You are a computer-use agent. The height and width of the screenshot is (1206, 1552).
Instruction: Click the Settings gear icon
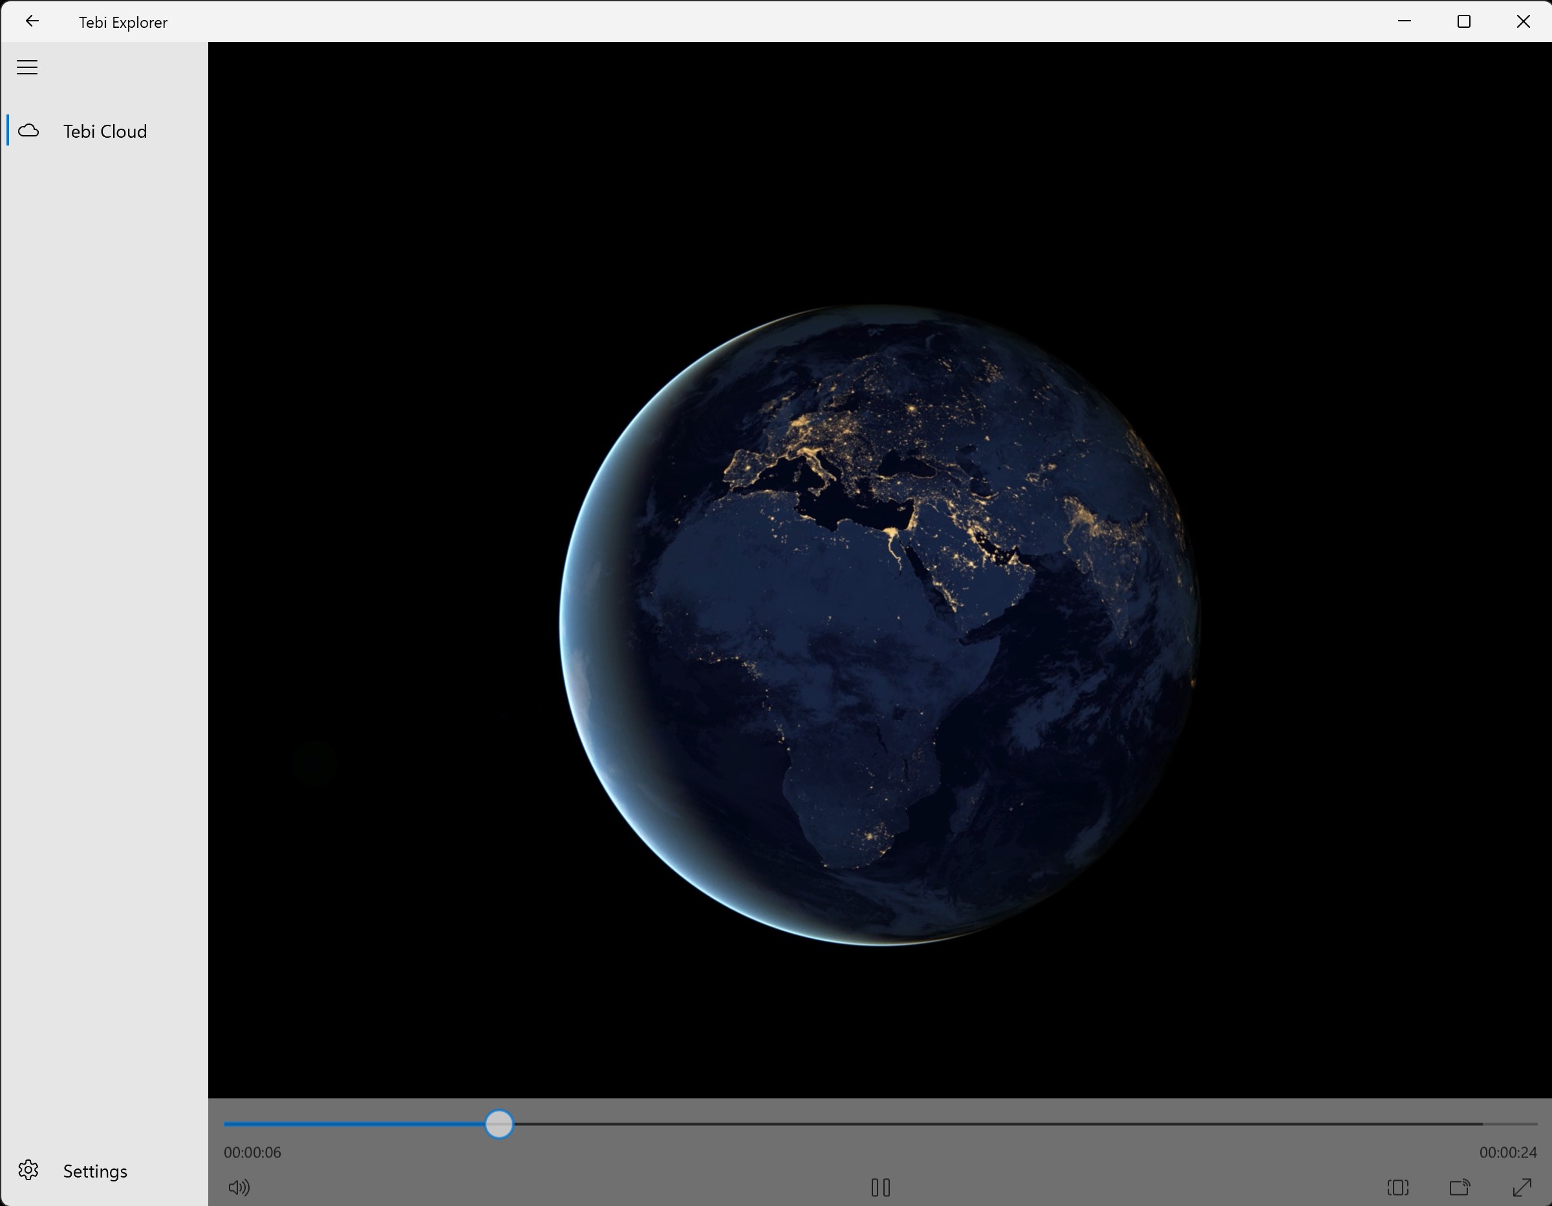point(28,1170)
